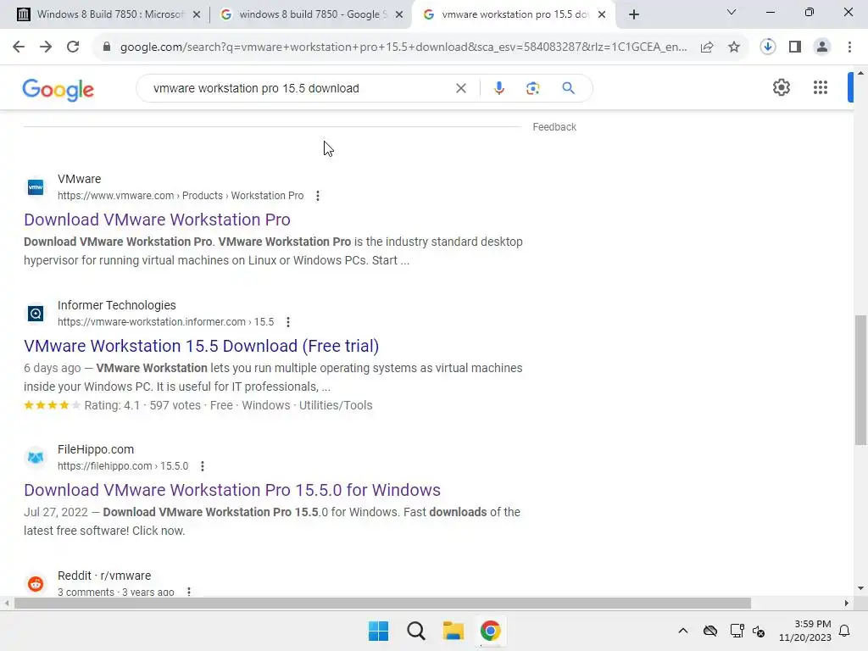Click the Reddit favicon

(36, 583)
